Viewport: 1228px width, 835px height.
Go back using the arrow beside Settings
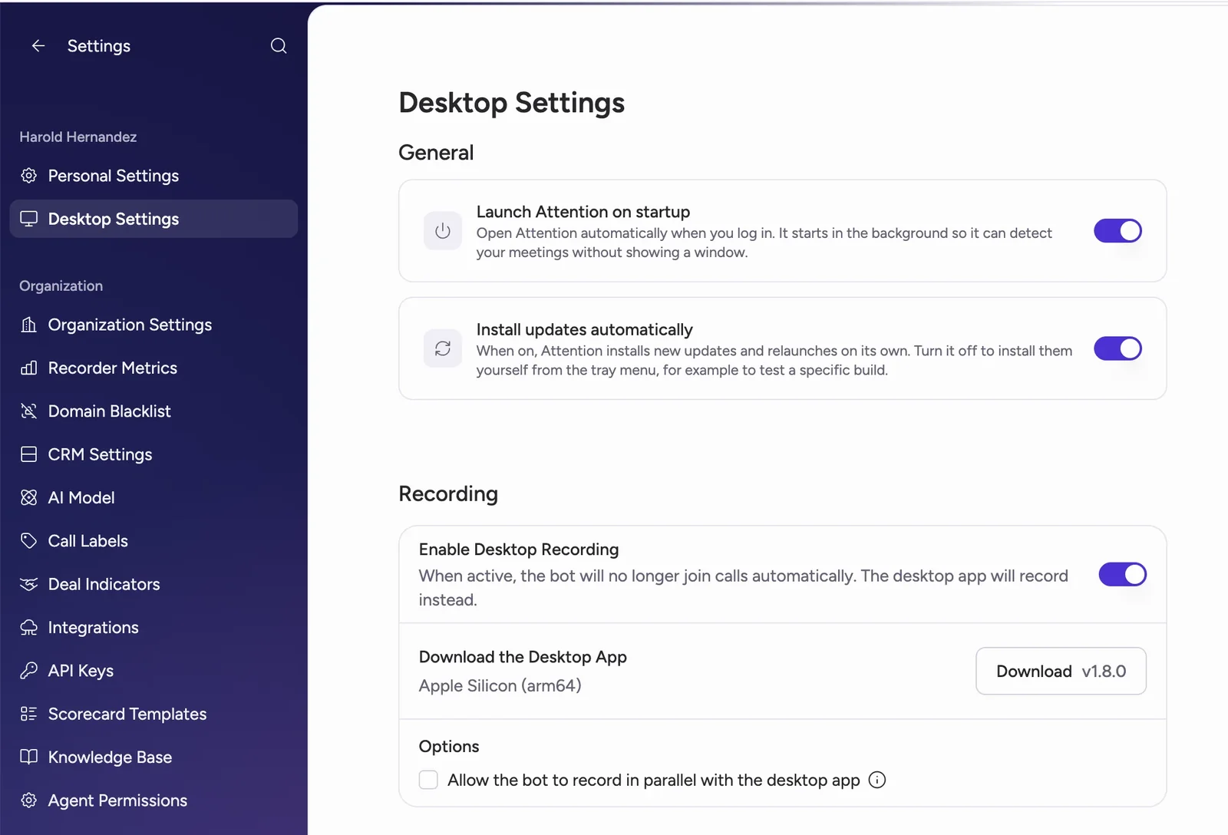[x=38, y=46]
